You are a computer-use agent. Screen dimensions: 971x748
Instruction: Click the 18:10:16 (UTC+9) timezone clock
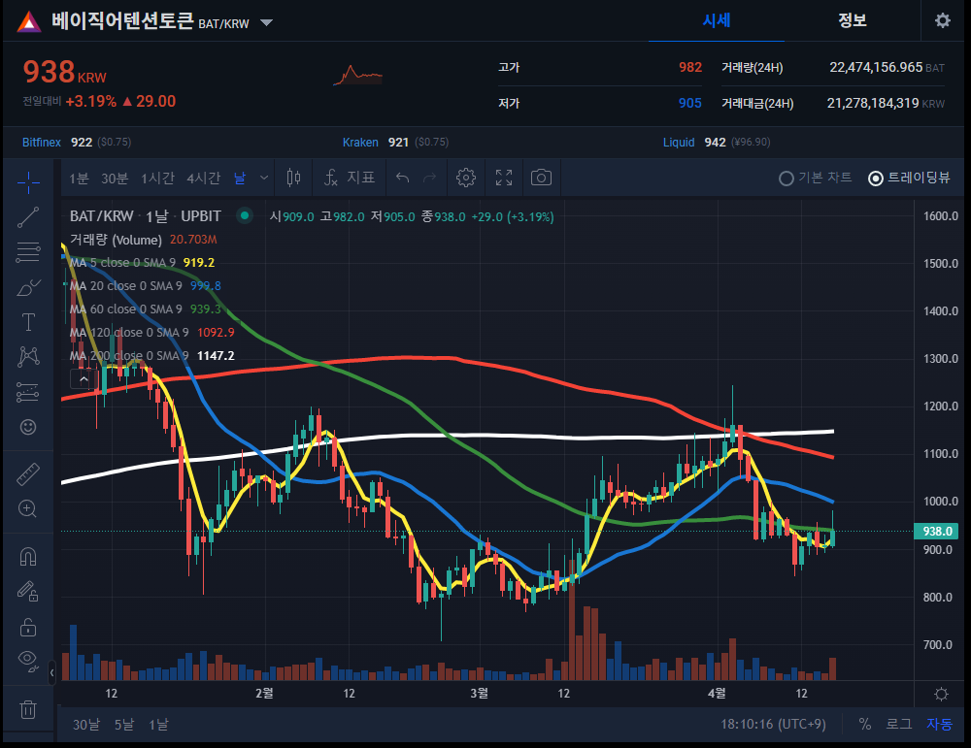pyautogui.click(x=773, y=724)
